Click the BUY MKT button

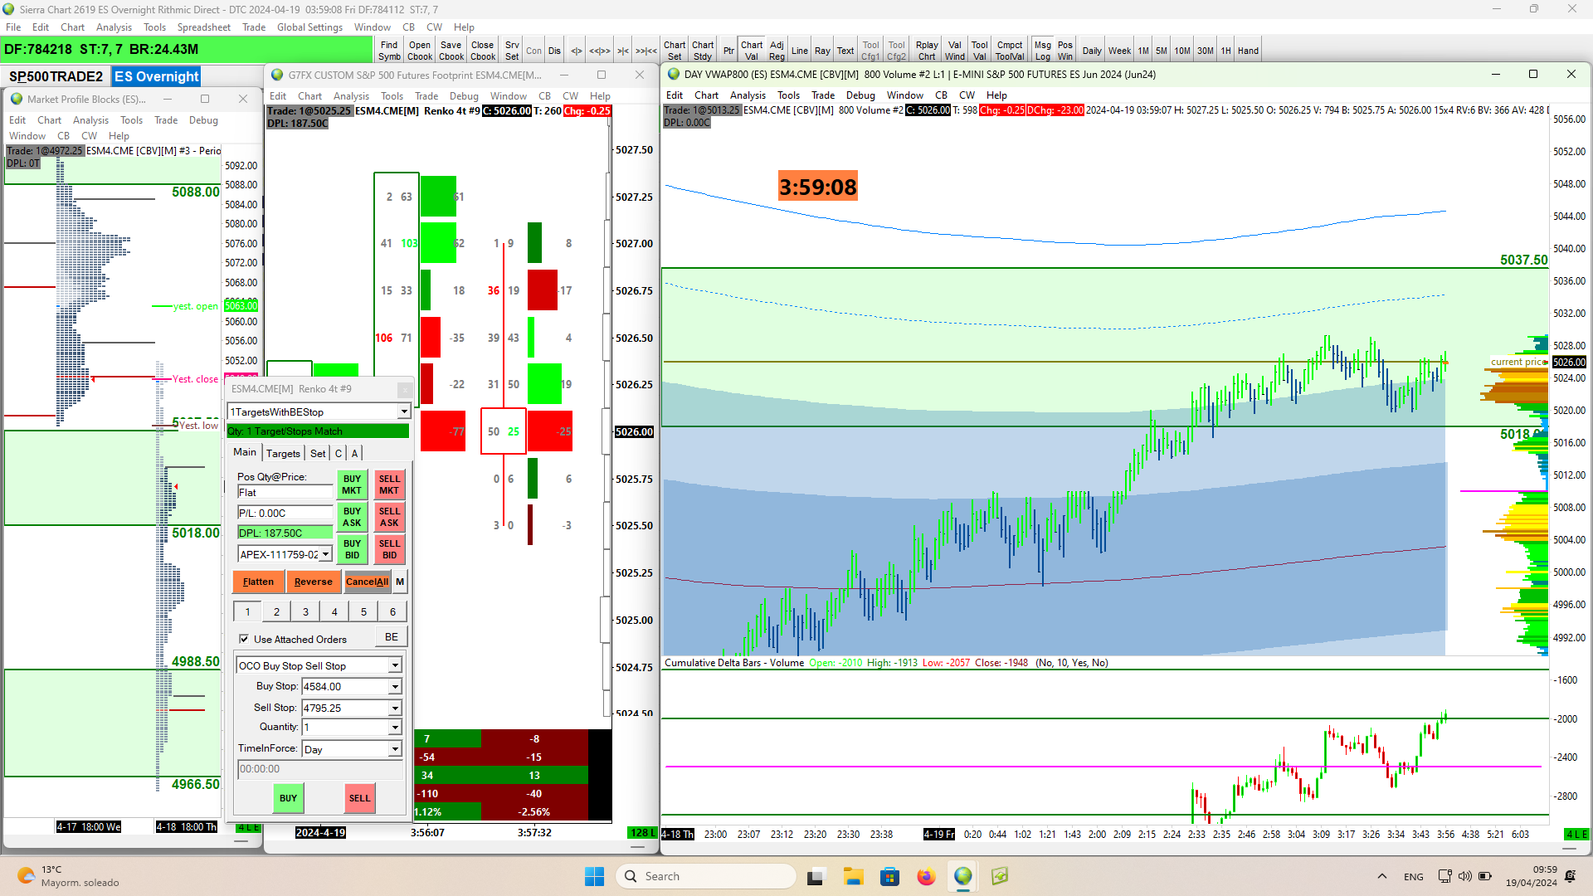(x=352, y=485)
